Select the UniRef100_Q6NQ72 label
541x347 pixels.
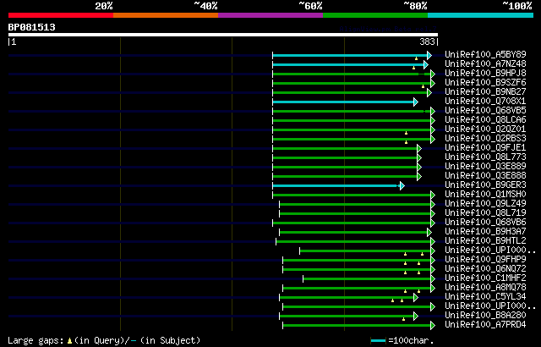(x=485, y=268)
